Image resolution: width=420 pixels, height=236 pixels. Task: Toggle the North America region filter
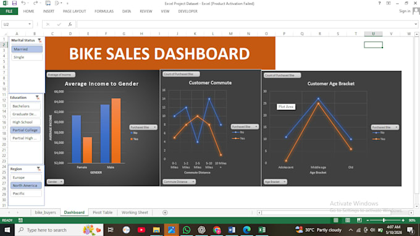(26, 185)
